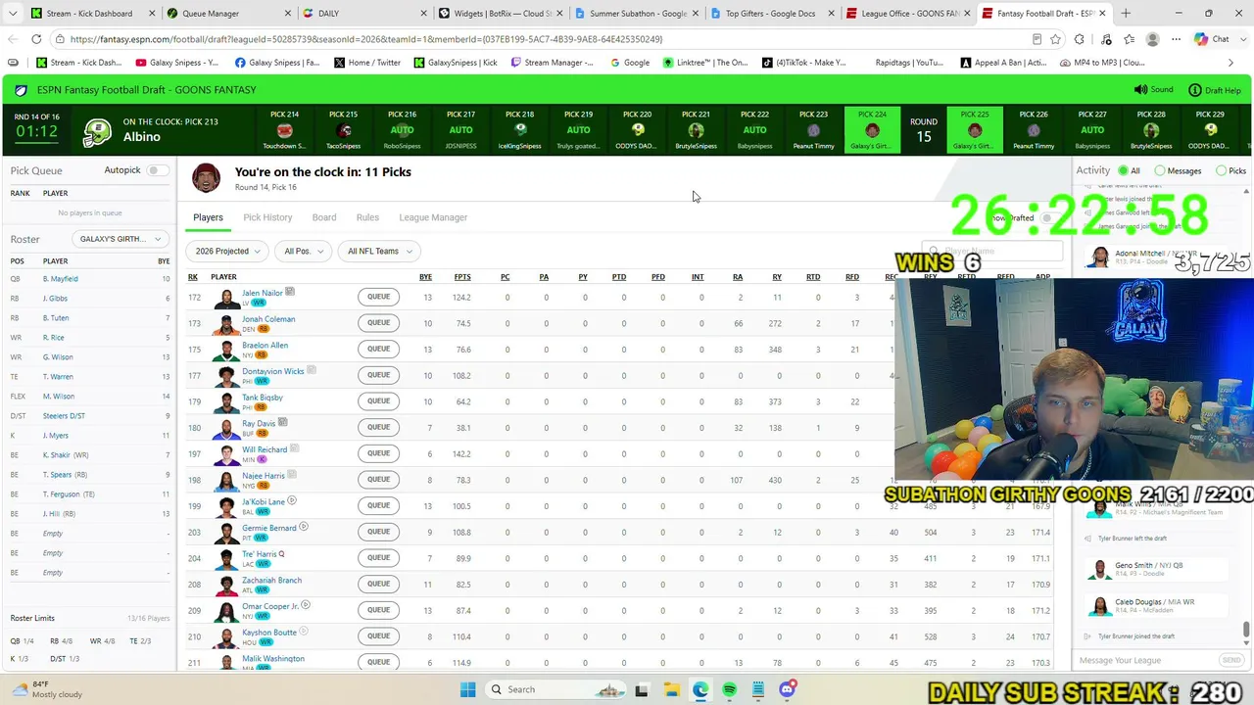Open T. Warren in roster list
Image resolution: width=1254 pixels, height=705 pixels.
click(x=58, y=377)
